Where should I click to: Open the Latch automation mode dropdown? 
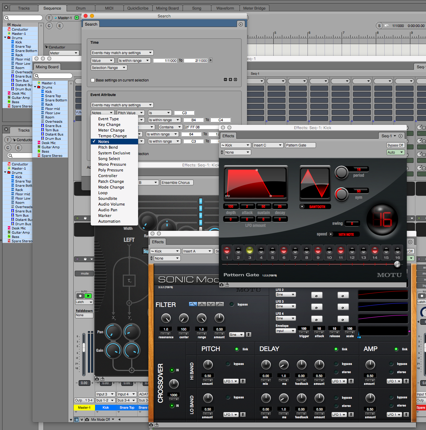point(84,302)
